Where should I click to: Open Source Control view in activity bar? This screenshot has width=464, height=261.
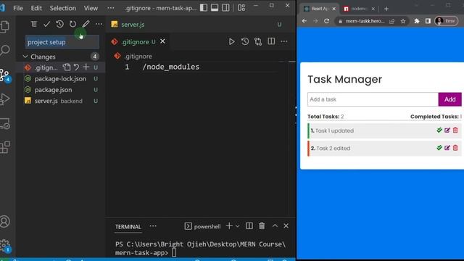pos(5,75)
